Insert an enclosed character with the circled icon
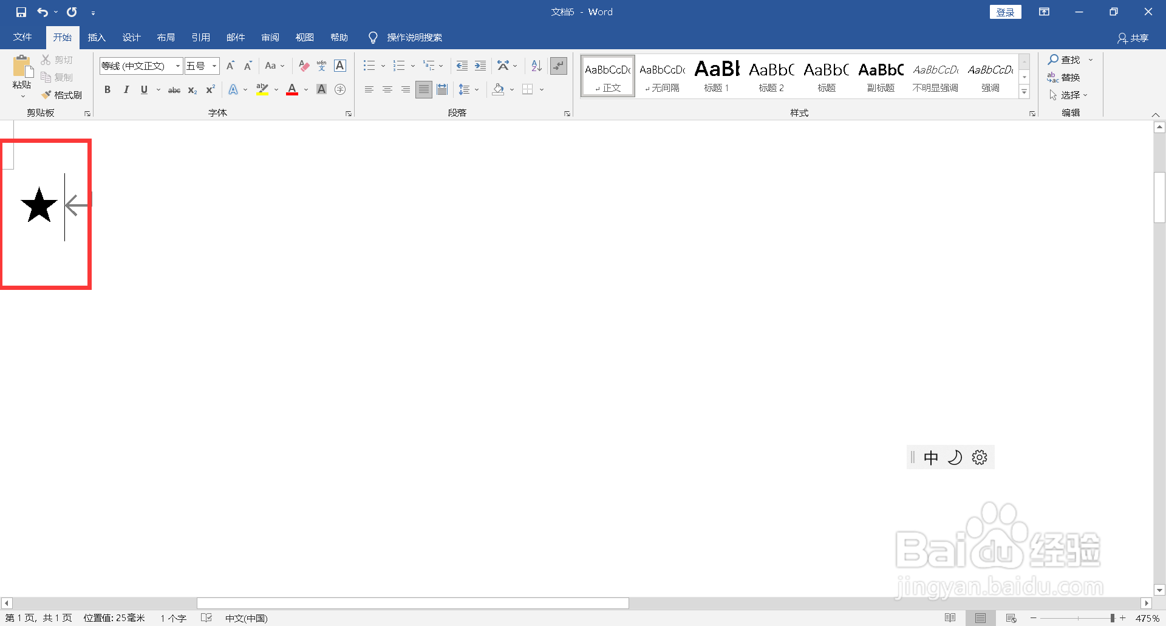Screen dimensions: 1166x626 coord(340,89)
